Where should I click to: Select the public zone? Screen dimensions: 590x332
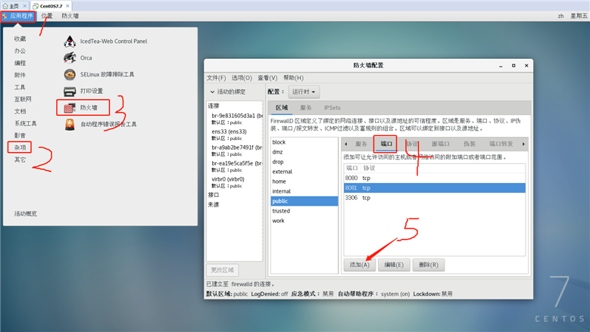click(x=304, y=201)
